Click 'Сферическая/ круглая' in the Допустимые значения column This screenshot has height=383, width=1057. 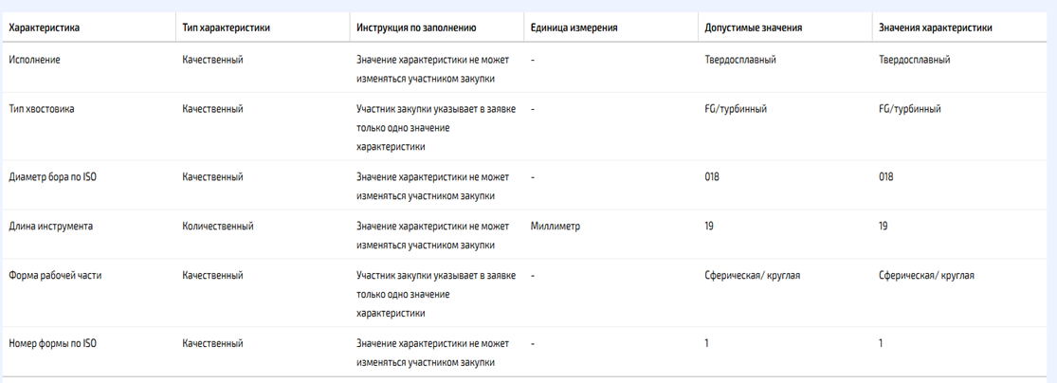point(753,275)
